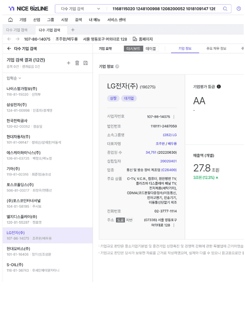Select 엘지디스플레이(주) in the result list

pos(47,219)
